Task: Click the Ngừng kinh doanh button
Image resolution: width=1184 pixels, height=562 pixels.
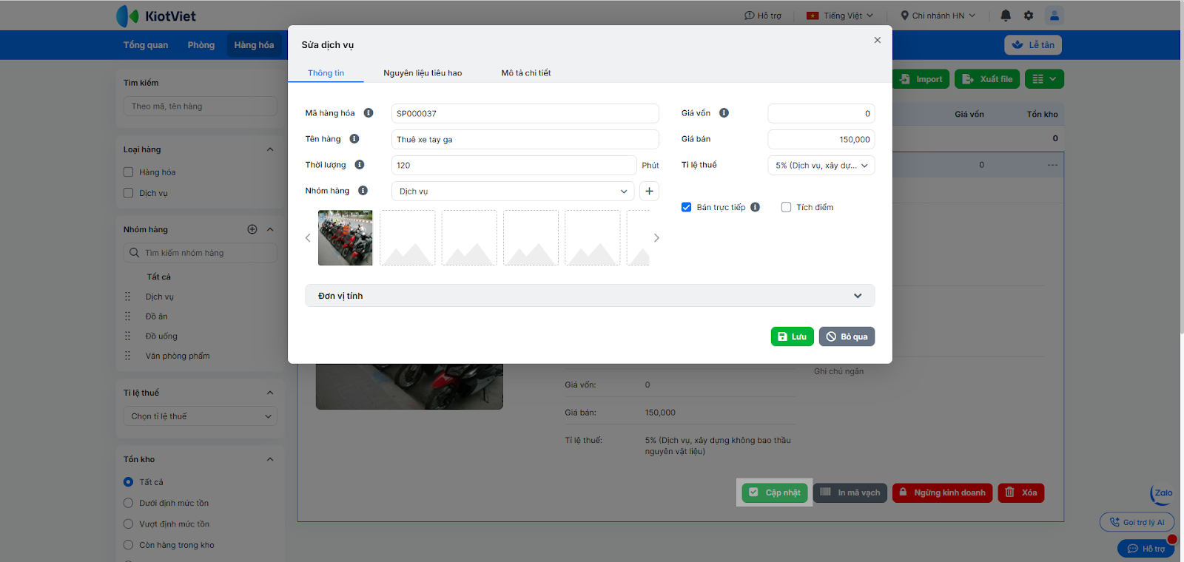Action: point(942,492)
